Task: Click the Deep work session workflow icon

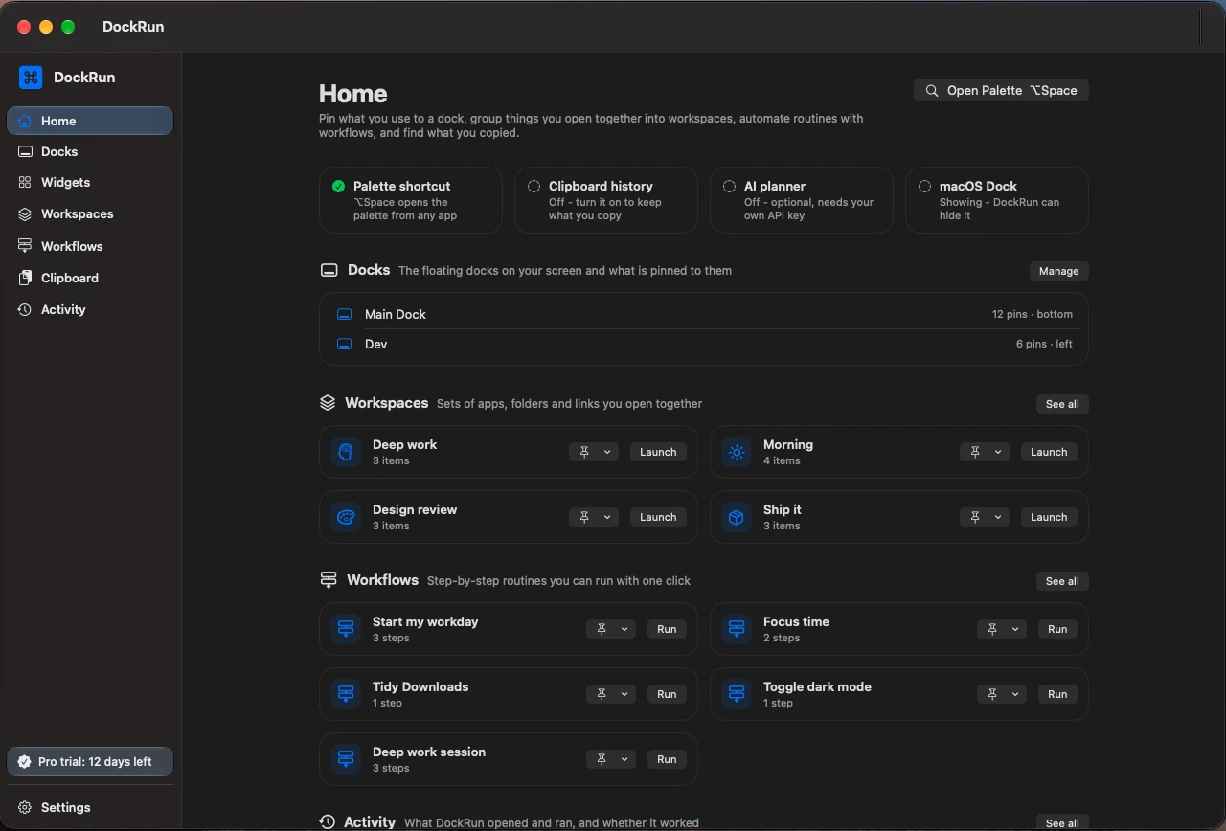Action: click(346, 759)
